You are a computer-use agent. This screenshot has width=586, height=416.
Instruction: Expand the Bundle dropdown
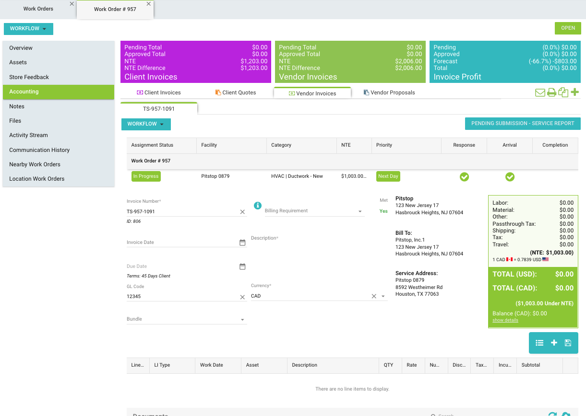coord(242,320)
